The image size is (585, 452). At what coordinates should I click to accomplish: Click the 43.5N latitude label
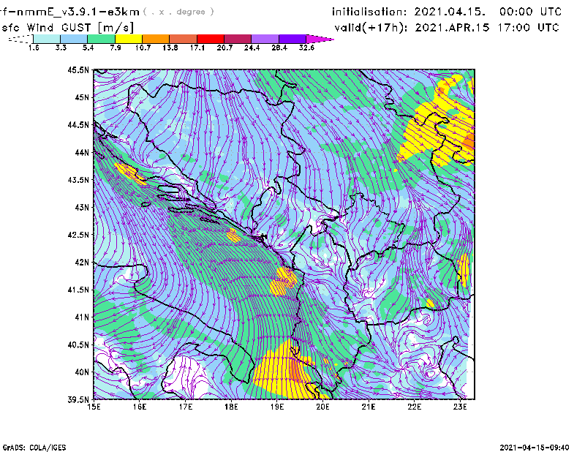(x=78, y=179)
